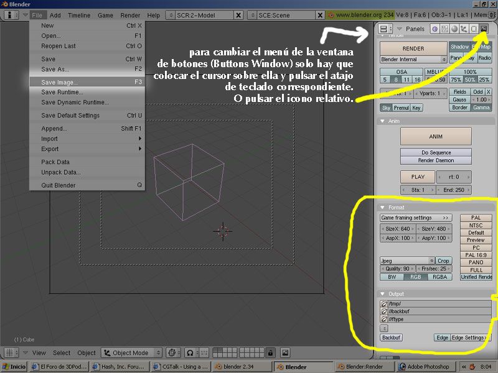Click the Backbuf button

click(391, 338)
